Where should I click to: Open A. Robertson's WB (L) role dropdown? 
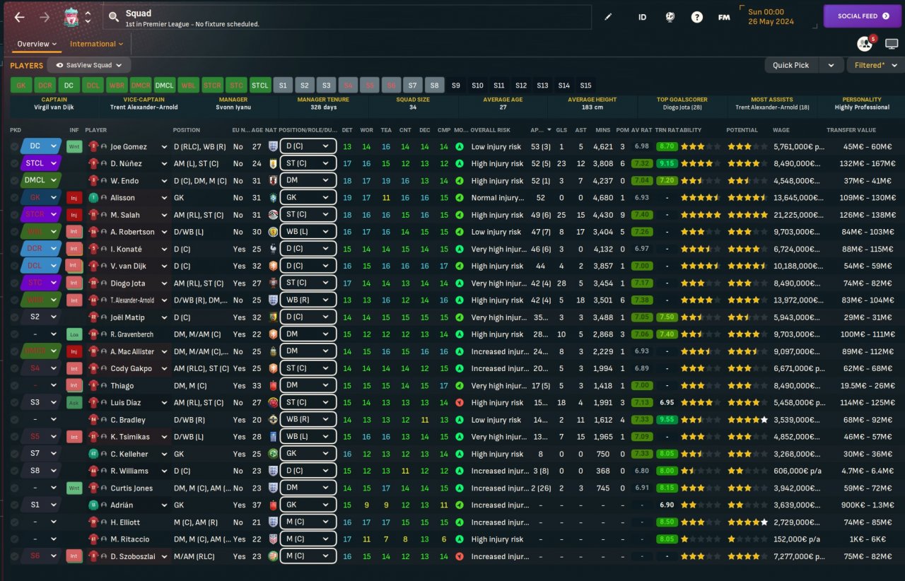[x=308, y=232]
